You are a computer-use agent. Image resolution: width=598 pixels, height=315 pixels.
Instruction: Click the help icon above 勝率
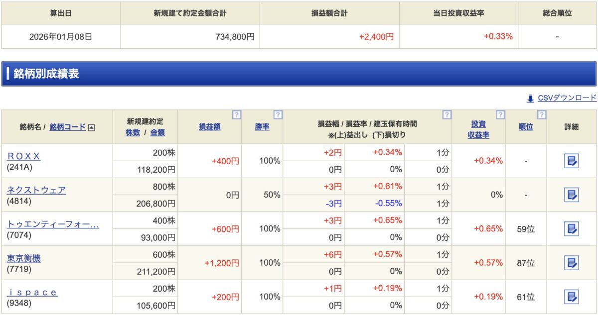tap(278, 115)
